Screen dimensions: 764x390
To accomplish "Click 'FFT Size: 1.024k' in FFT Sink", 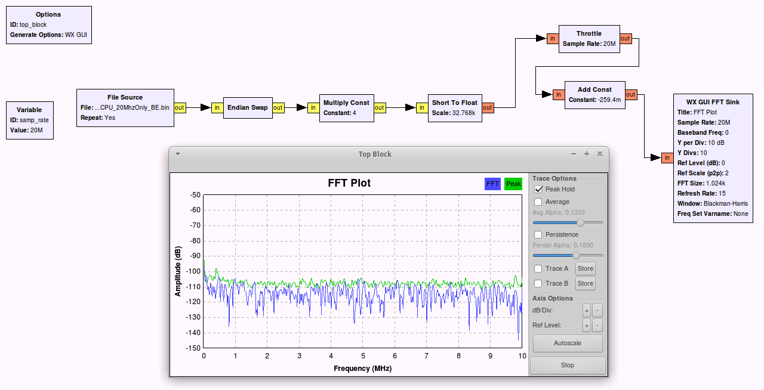I will point(701,183).
